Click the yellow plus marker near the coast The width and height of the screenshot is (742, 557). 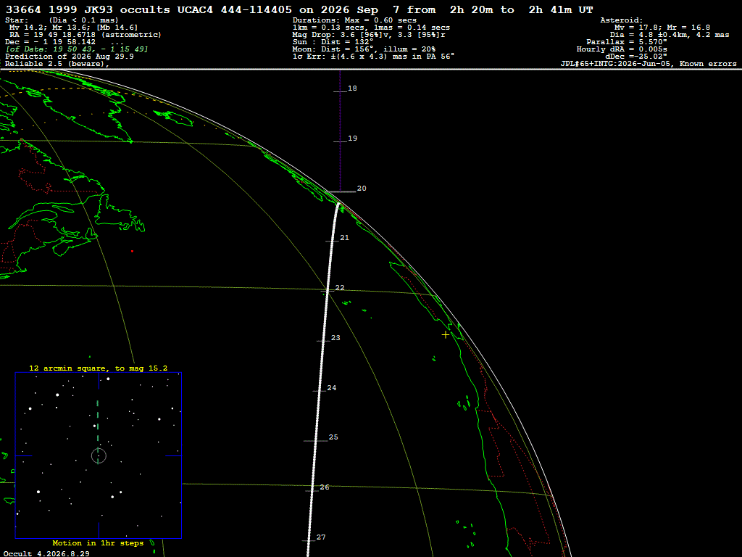point(446,335)
